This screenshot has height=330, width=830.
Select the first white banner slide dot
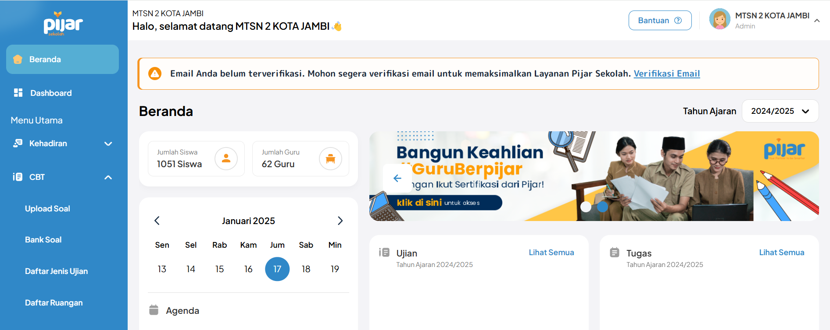point(586,207)
